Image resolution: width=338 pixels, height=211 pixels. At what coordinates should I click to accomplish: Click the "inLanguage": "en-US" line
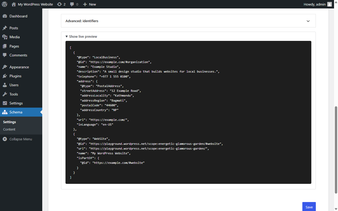pyautogui.click(x=95, y=124)
